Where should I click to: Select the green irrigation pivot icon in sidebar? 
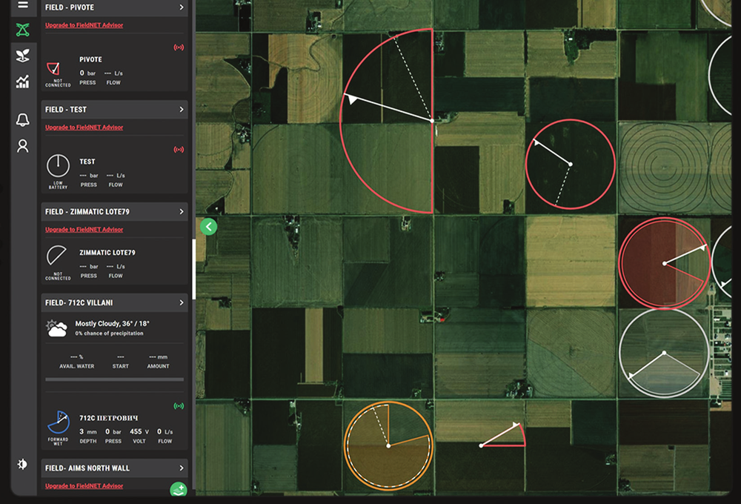point(22,30)
